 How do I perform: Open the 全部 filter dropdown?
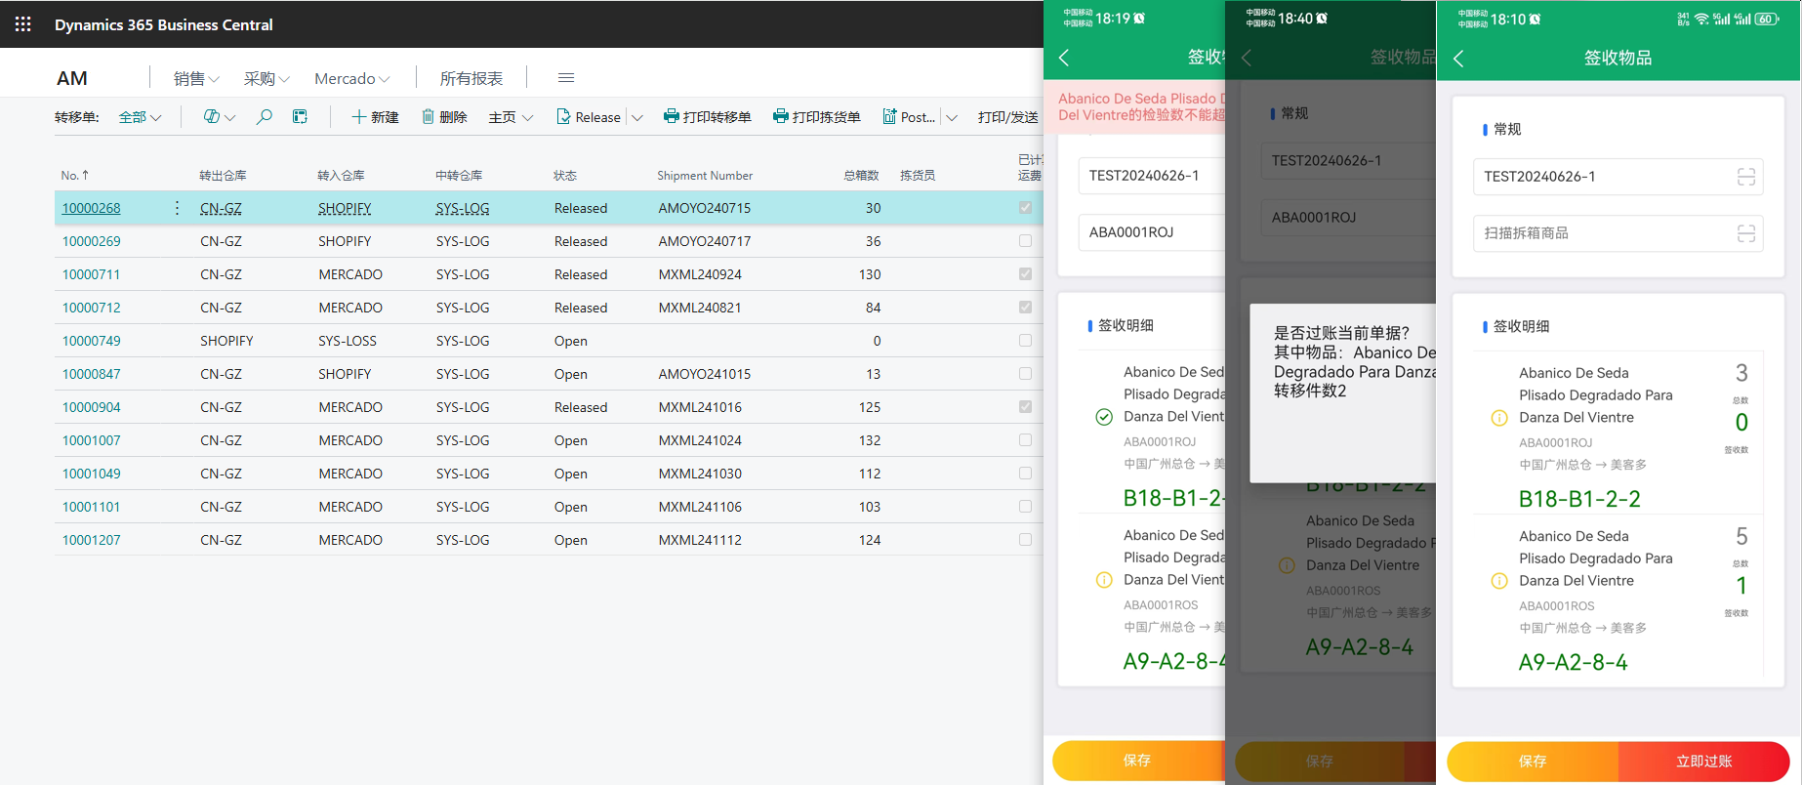(x=140, y=117)
